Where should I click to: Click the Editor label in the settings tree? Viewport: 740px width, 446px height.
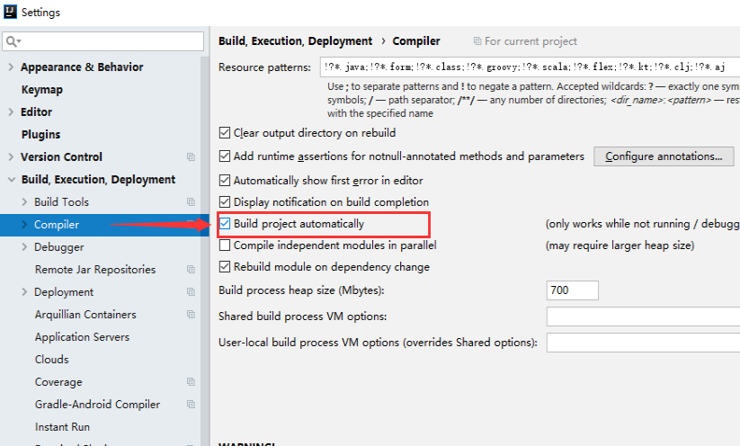coord(36,111)
